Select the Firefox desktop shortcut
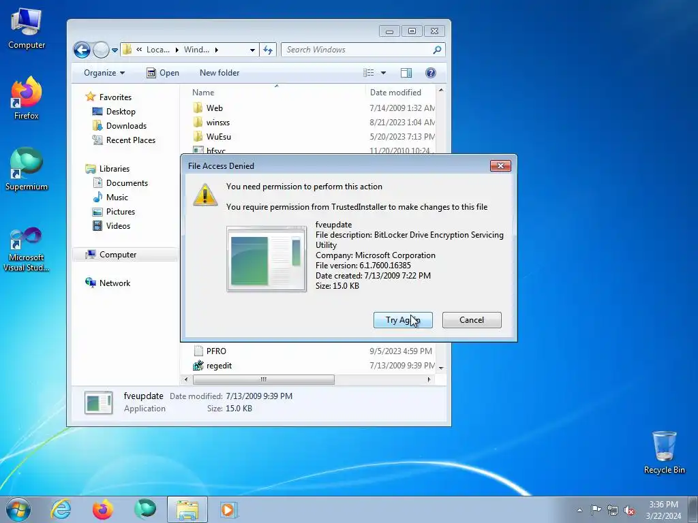 27,98
